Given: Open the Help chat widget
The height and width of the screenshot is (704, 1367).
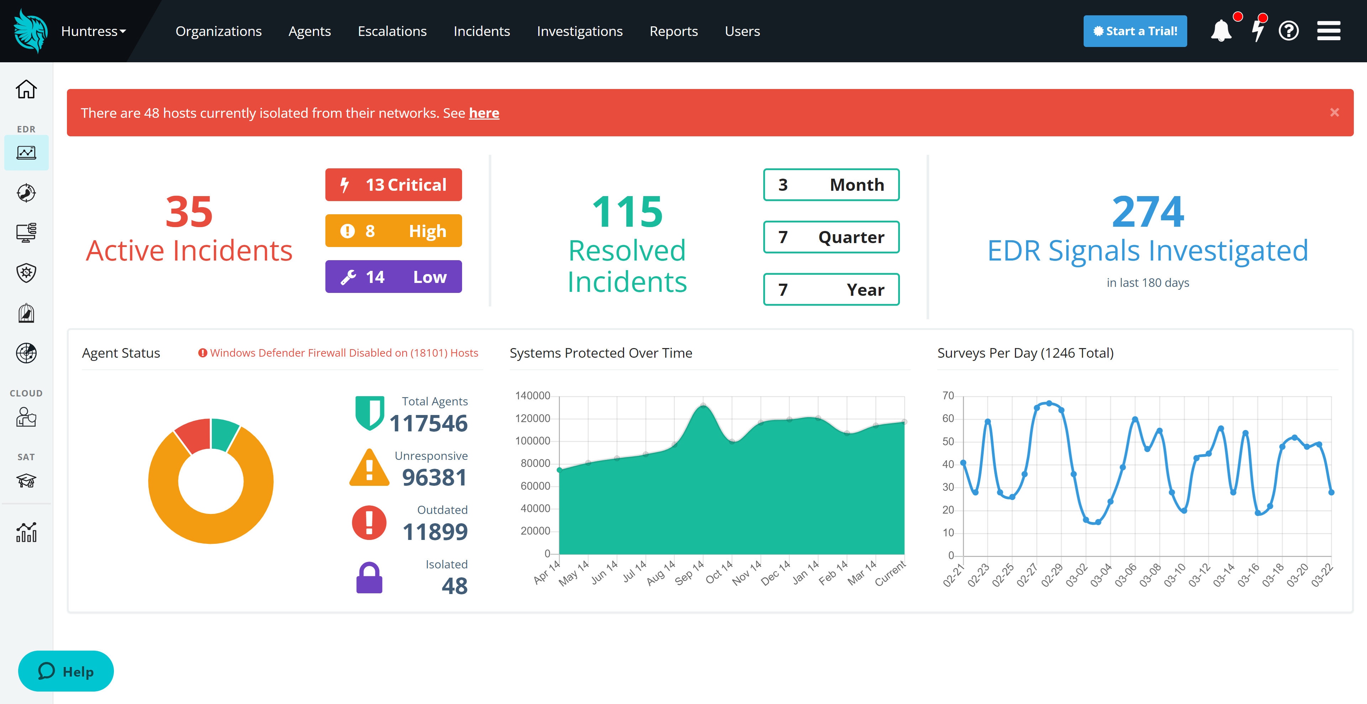Looking at the screenshot, I should click(x=66, y=671).
